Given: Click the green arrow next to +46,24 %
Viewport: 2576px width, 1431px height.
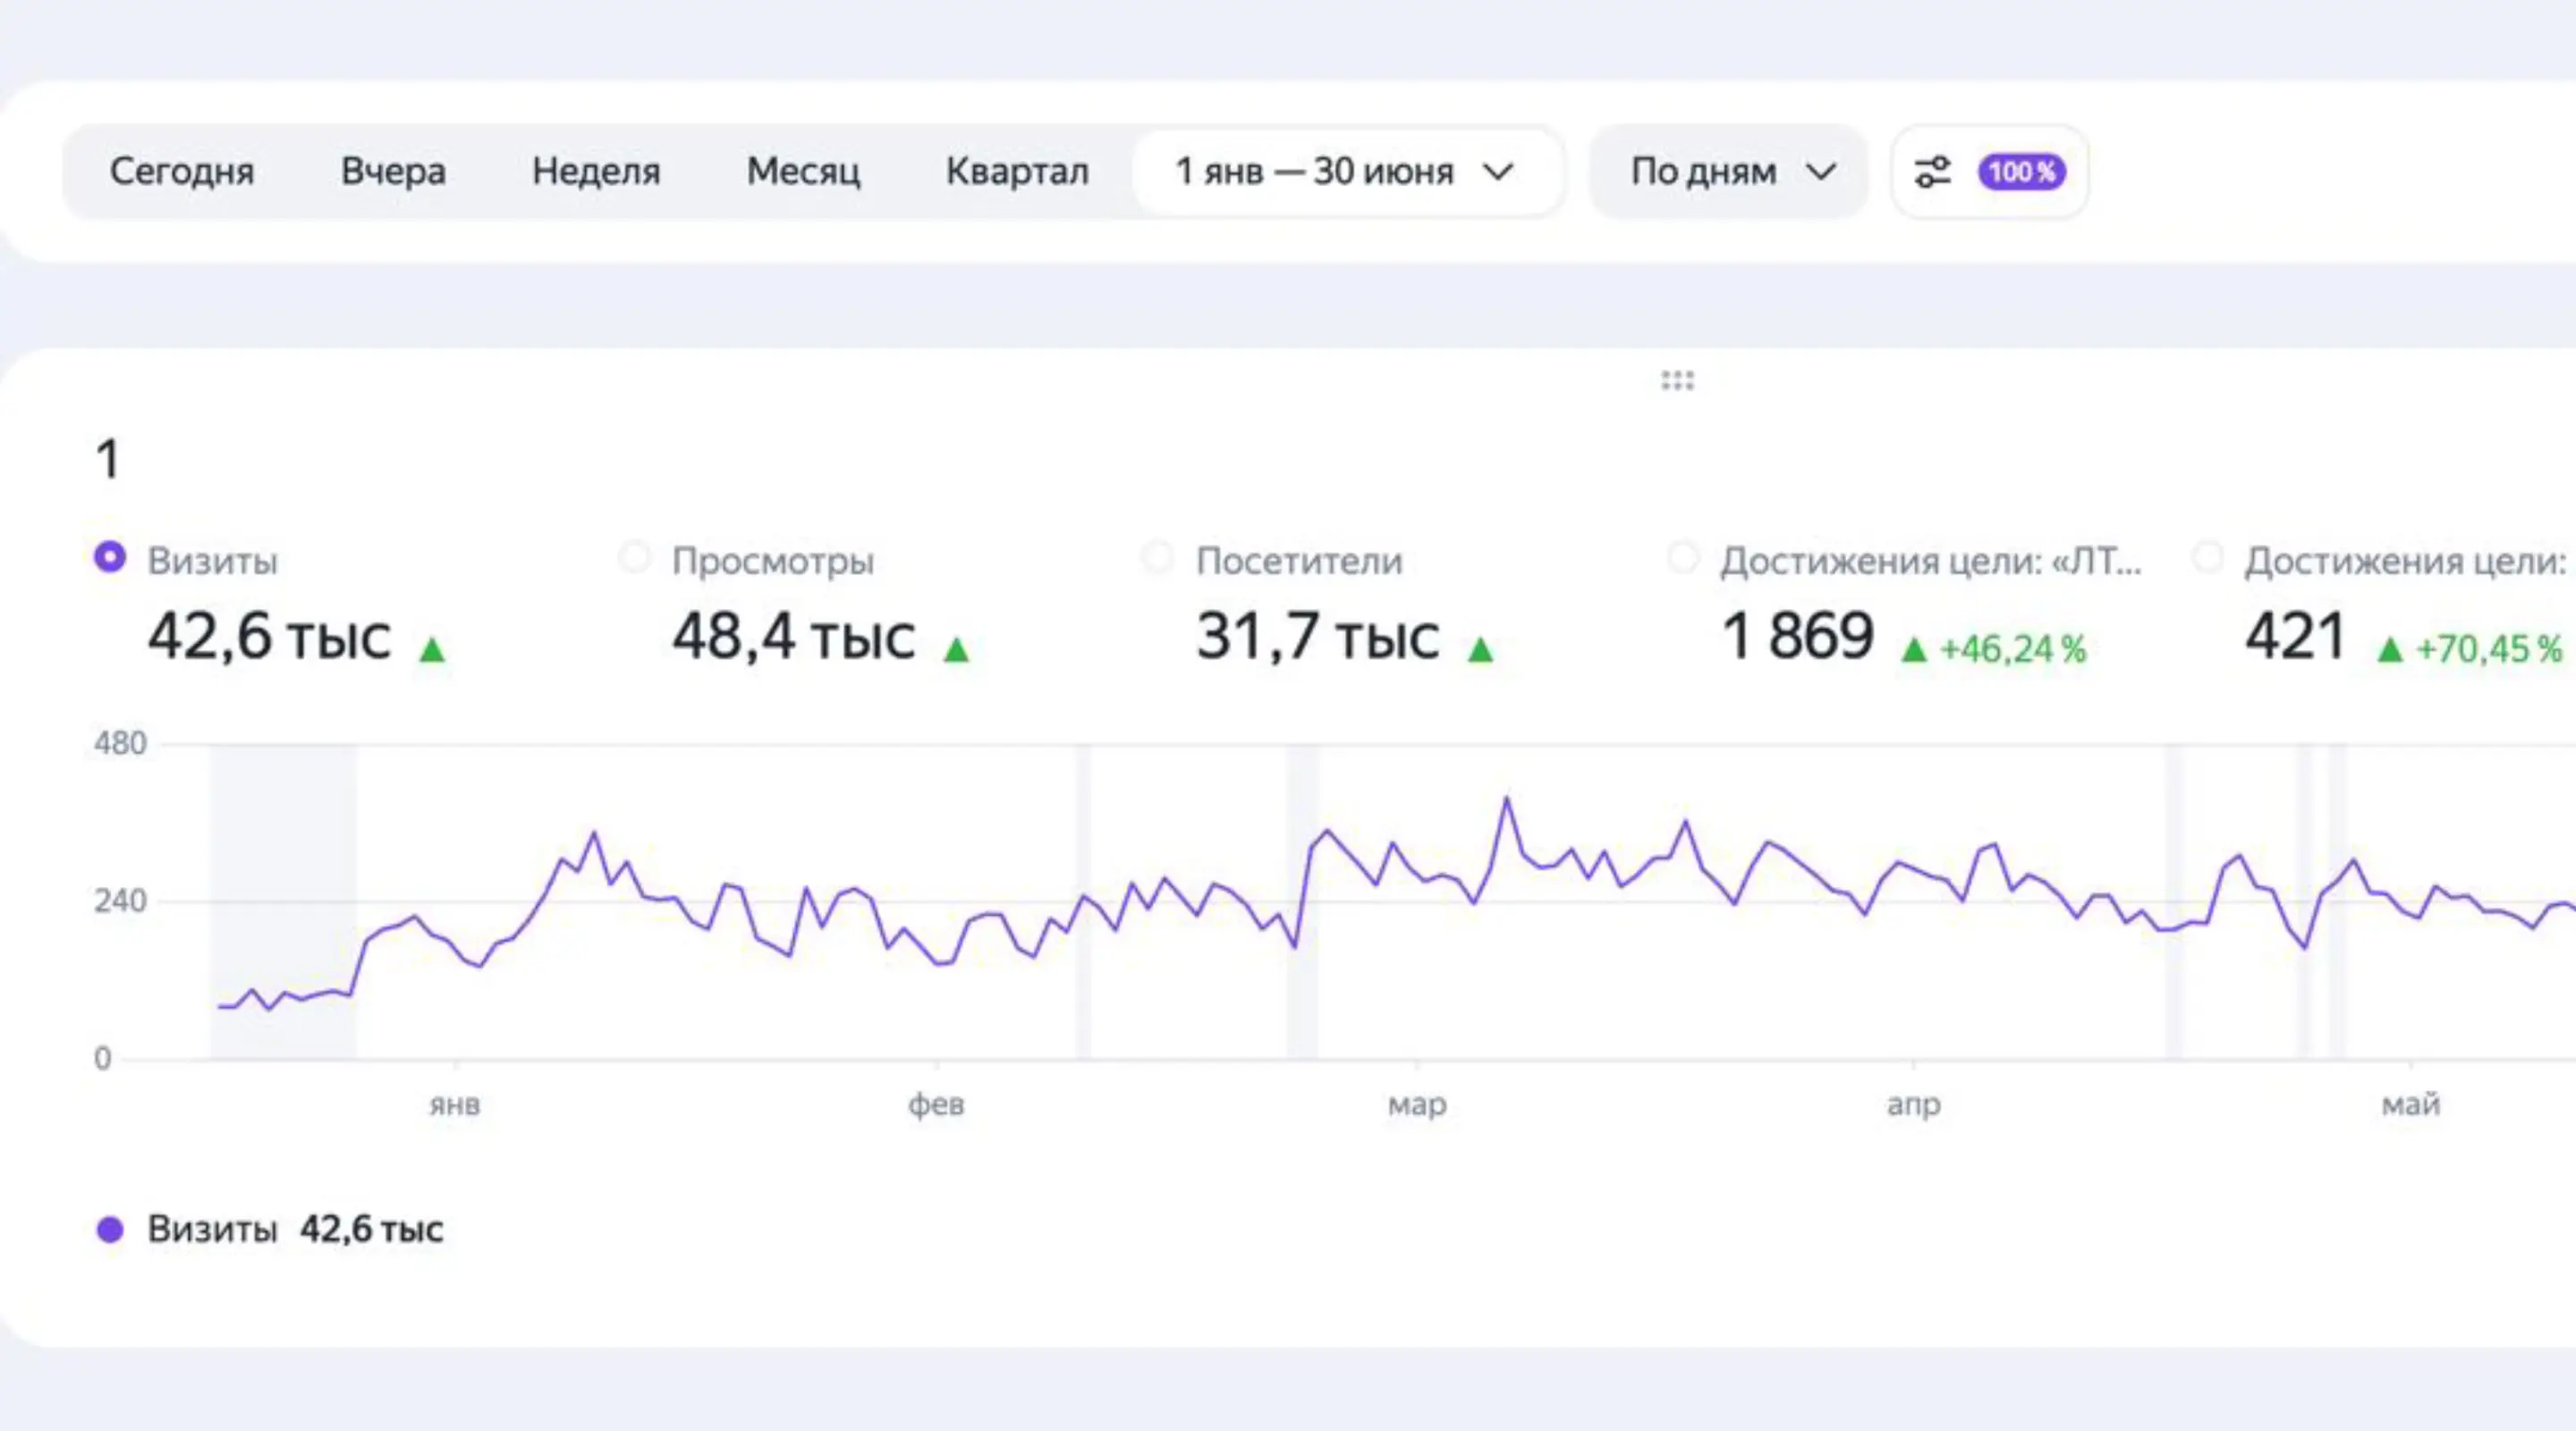Looking at the screenshot, I should coord(1914,650).
